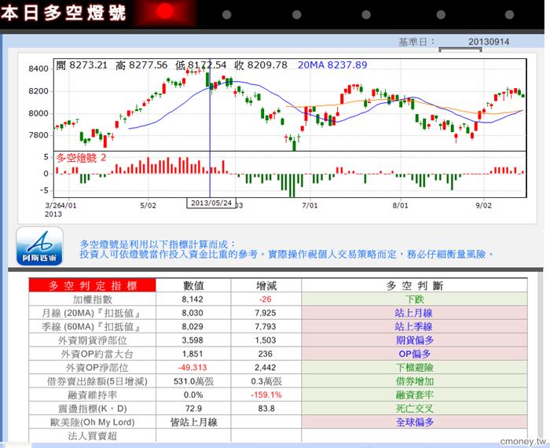Click the 站上季線 judgment link
This screenshot has width=550, height=448.
point(414,327)
